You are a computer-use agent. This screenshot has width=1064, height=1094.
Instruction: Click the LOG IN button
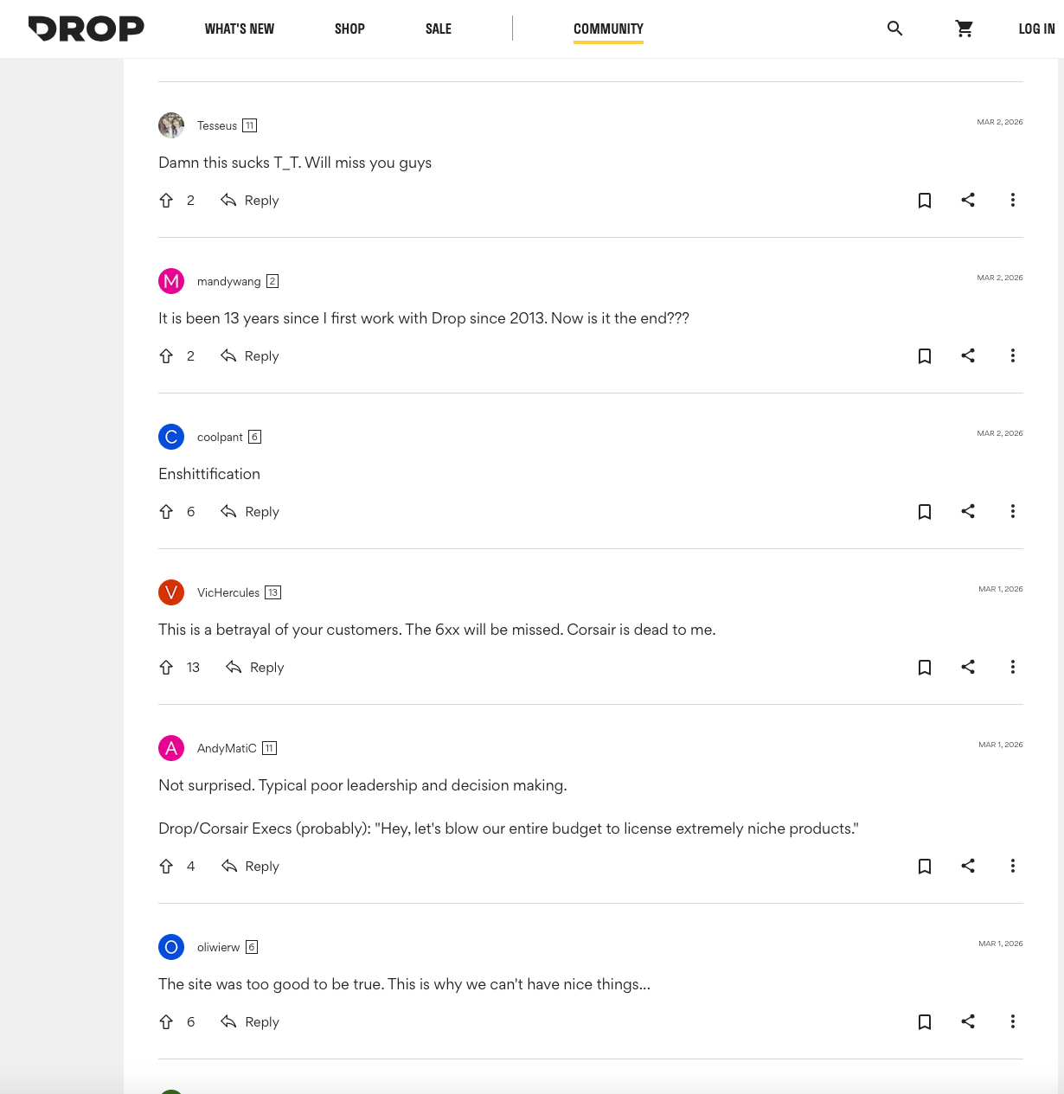tap(1036, 29)
